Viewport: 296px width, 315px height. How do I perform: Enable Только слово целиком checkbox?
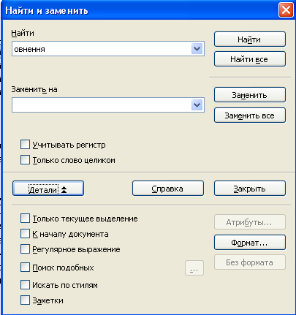click(x=25, y=160)
